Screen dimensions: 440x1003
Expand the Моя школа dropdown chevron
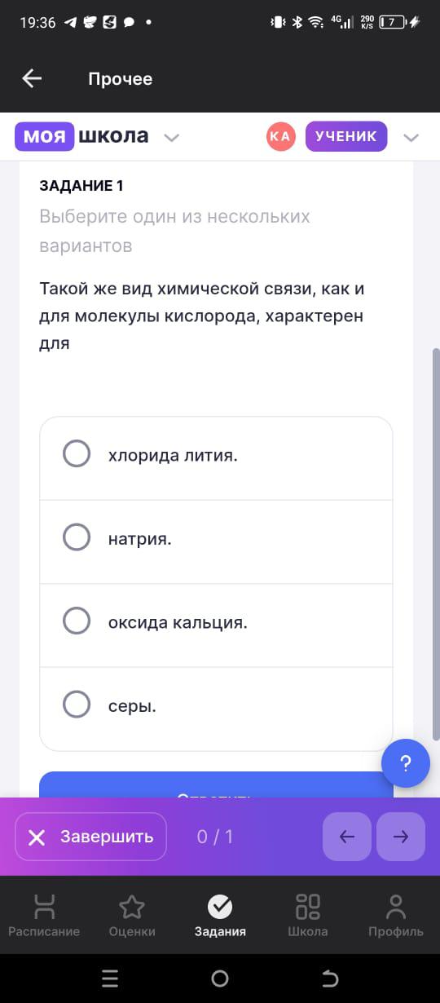(171, 138)
